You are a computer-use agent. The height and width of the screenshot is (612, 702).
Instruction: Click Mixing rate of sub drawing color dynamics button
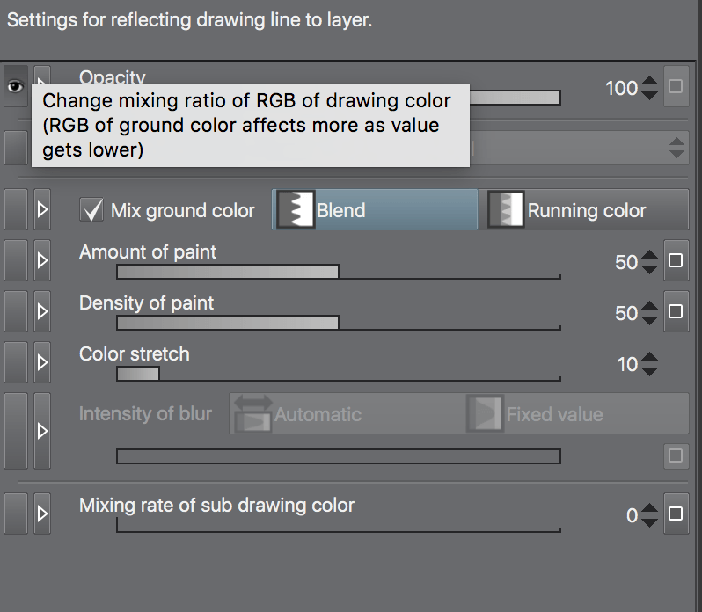[676, 514]
